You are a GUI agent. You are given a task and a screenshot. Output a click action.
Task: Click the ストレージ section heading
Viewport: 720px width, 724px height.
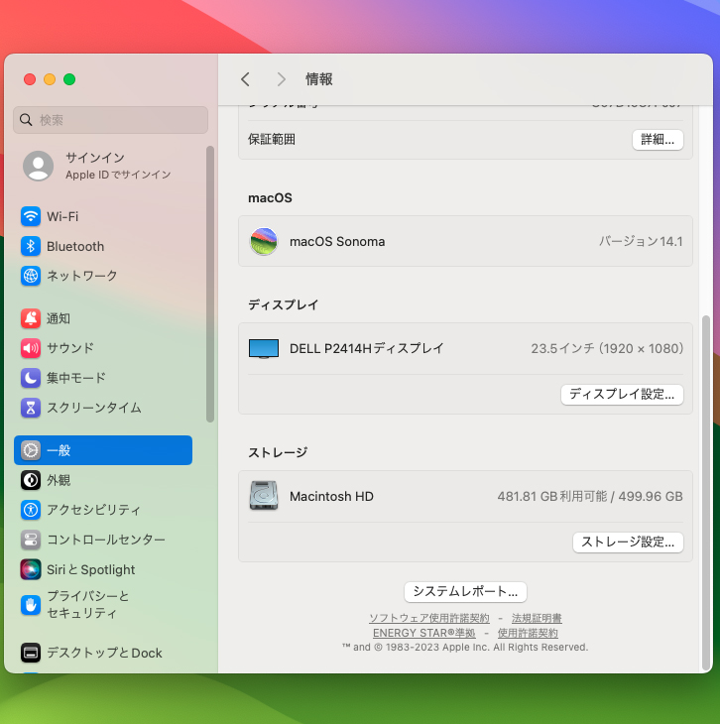[x=278, y=452]
